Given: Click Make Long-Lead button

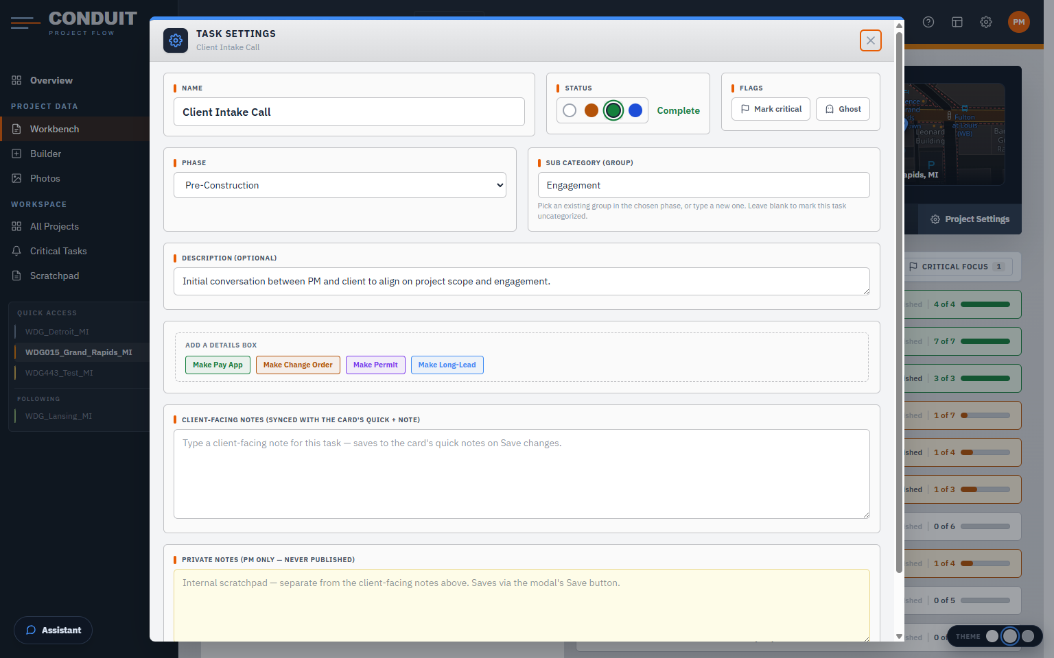Looking at the screenshot, I should [x=447, y=365].
